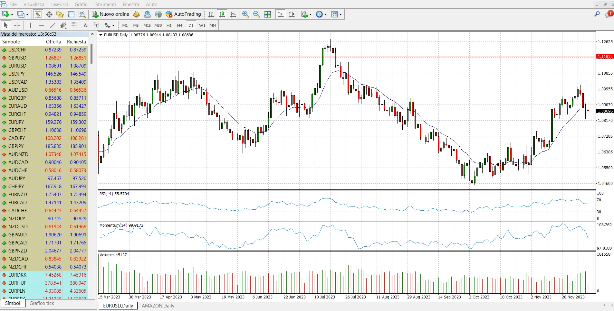Switch to the AMAZON,Daily chart tab
This screenshot has height=311, width=614.
point(158,306)
